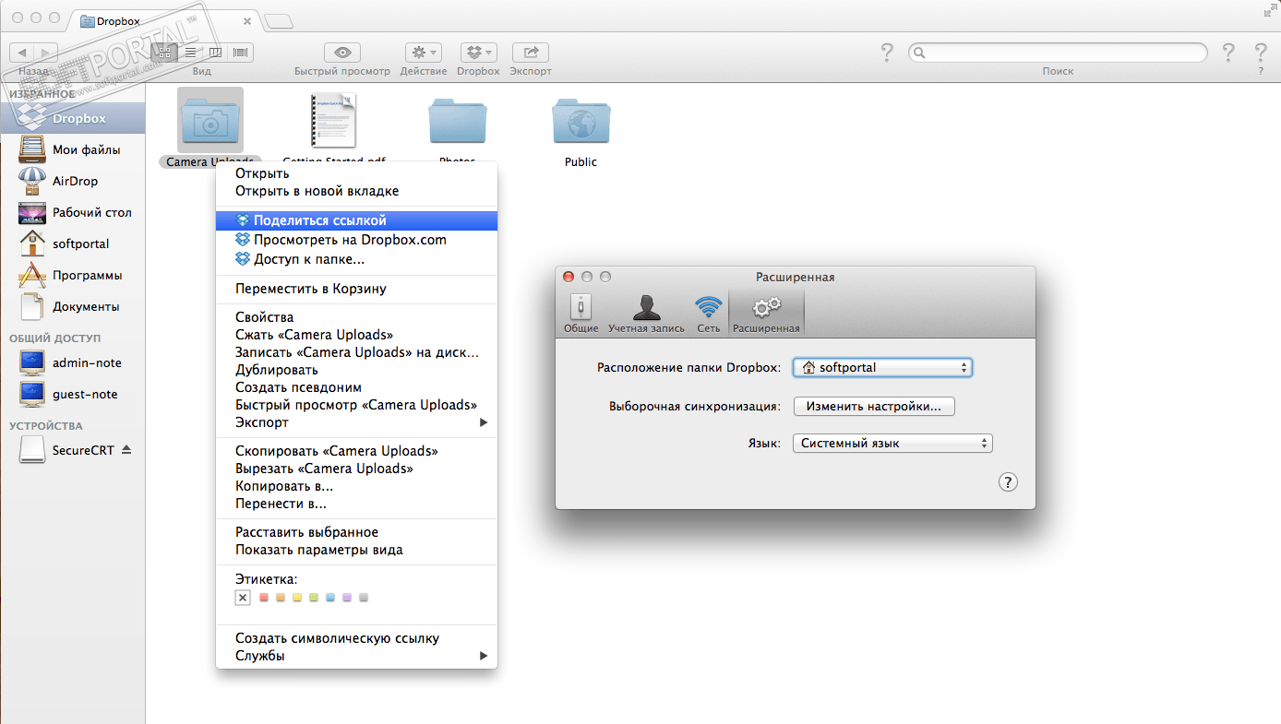Switch to list view
1281x724 pixels.
(190, 53)
